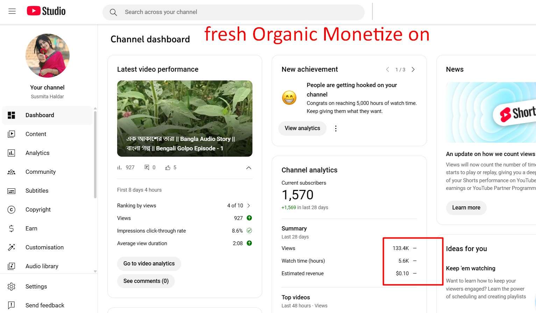Select the Earn dollar icon
The width and height of the screenshot is (536, 313).
coord(12,228)
